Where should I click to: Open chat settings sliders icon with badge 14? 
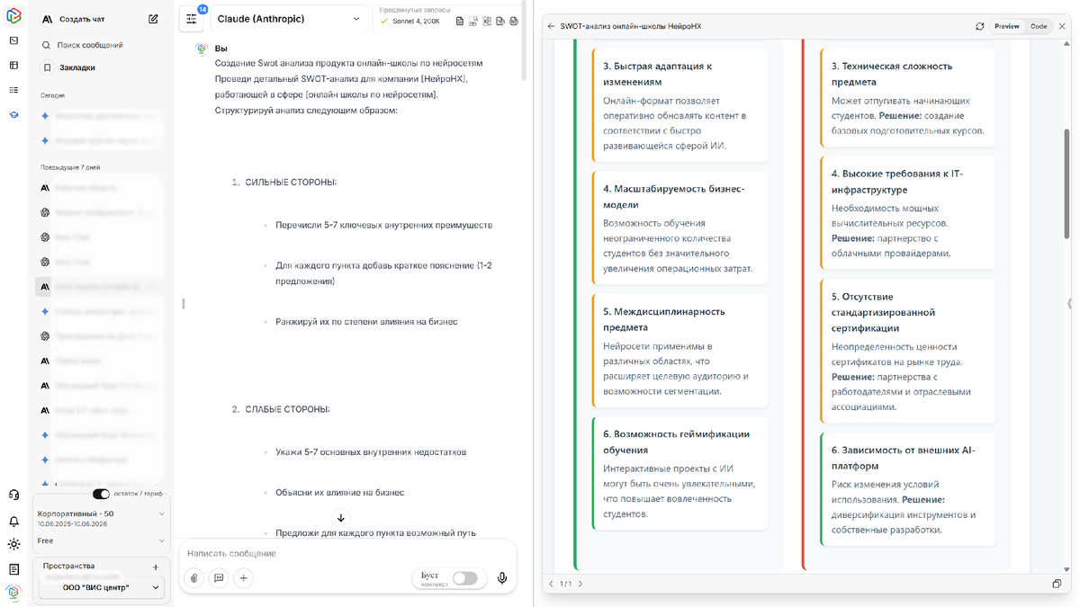coord(192,18)
